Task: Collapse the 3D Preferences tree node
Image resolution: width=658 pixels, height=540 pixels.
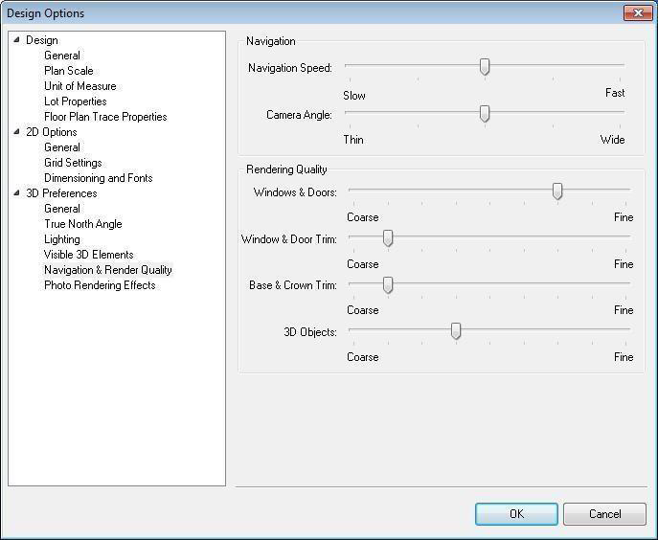Action: click(x=16, y=193)
